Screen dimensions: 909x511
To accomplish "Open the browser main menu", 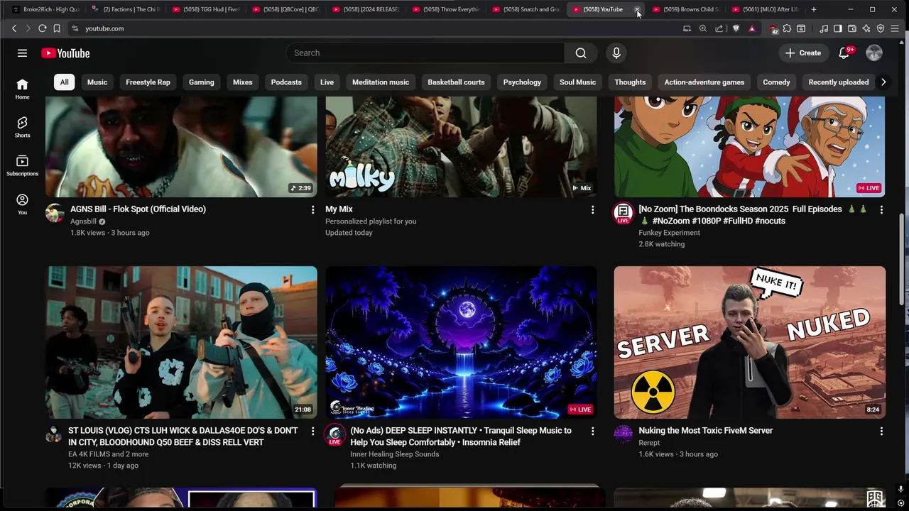I will click(896, 28).
